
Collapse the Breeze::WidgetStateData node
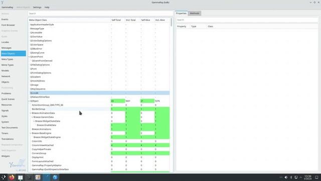coord(34,121)
